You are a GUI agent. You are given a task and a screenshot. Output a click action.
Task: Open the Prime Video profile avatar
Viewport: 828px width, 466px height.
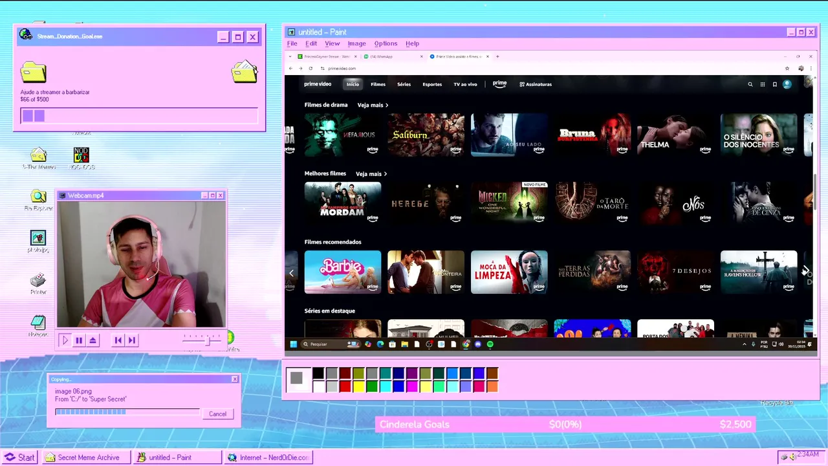tap(787, 84)
